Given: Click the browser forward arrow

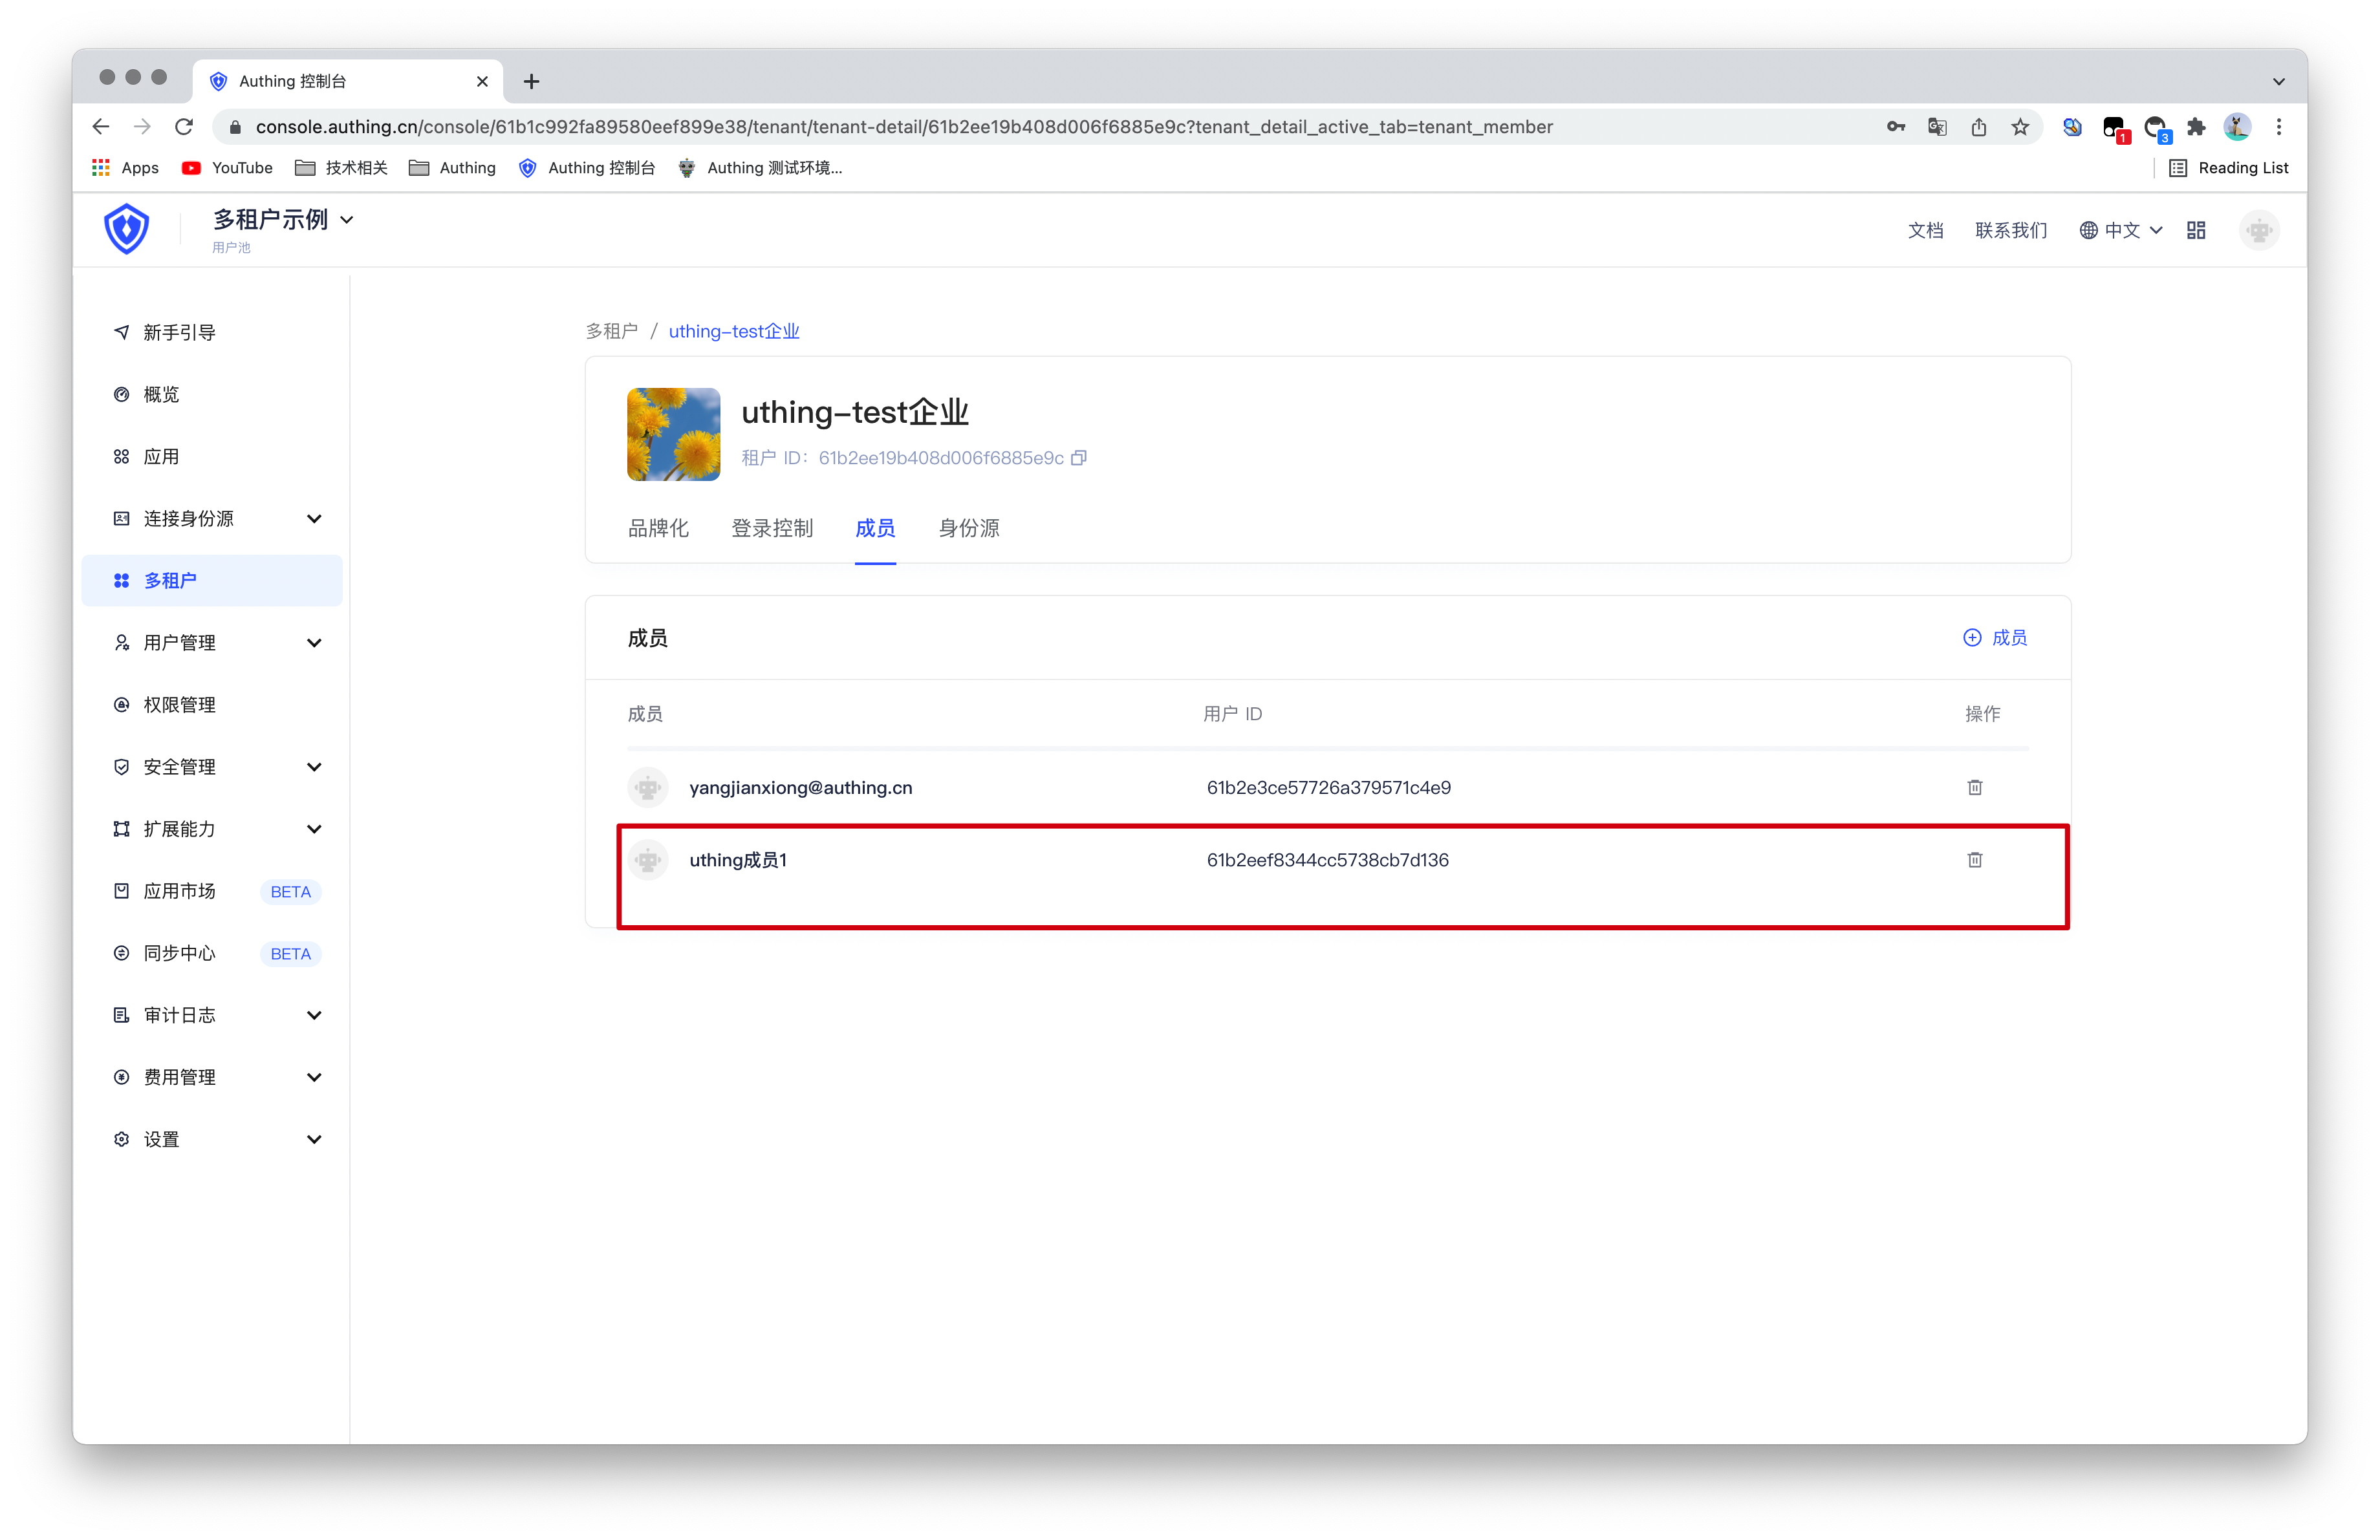Looking at the screenshot, I should [x=142, y=127].
